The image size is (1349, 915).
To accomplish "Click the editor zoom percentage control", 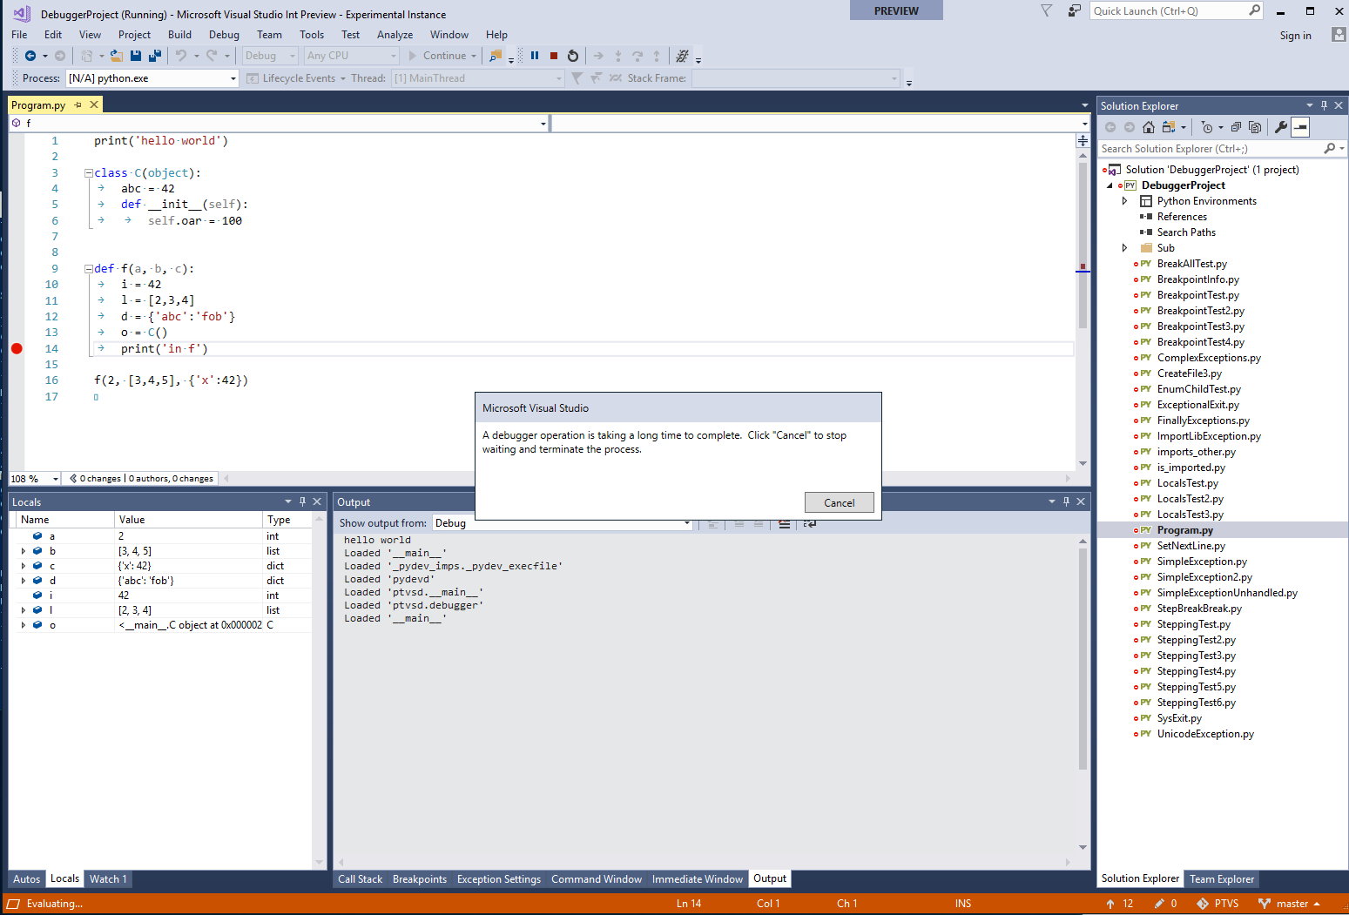I will pyautogui.click(x=33, y=478).
